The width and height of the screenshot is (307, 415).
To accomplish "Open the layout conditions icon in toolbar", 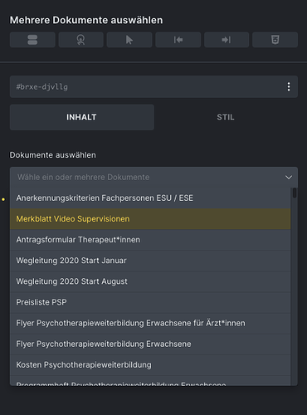I will click(32, 40).
